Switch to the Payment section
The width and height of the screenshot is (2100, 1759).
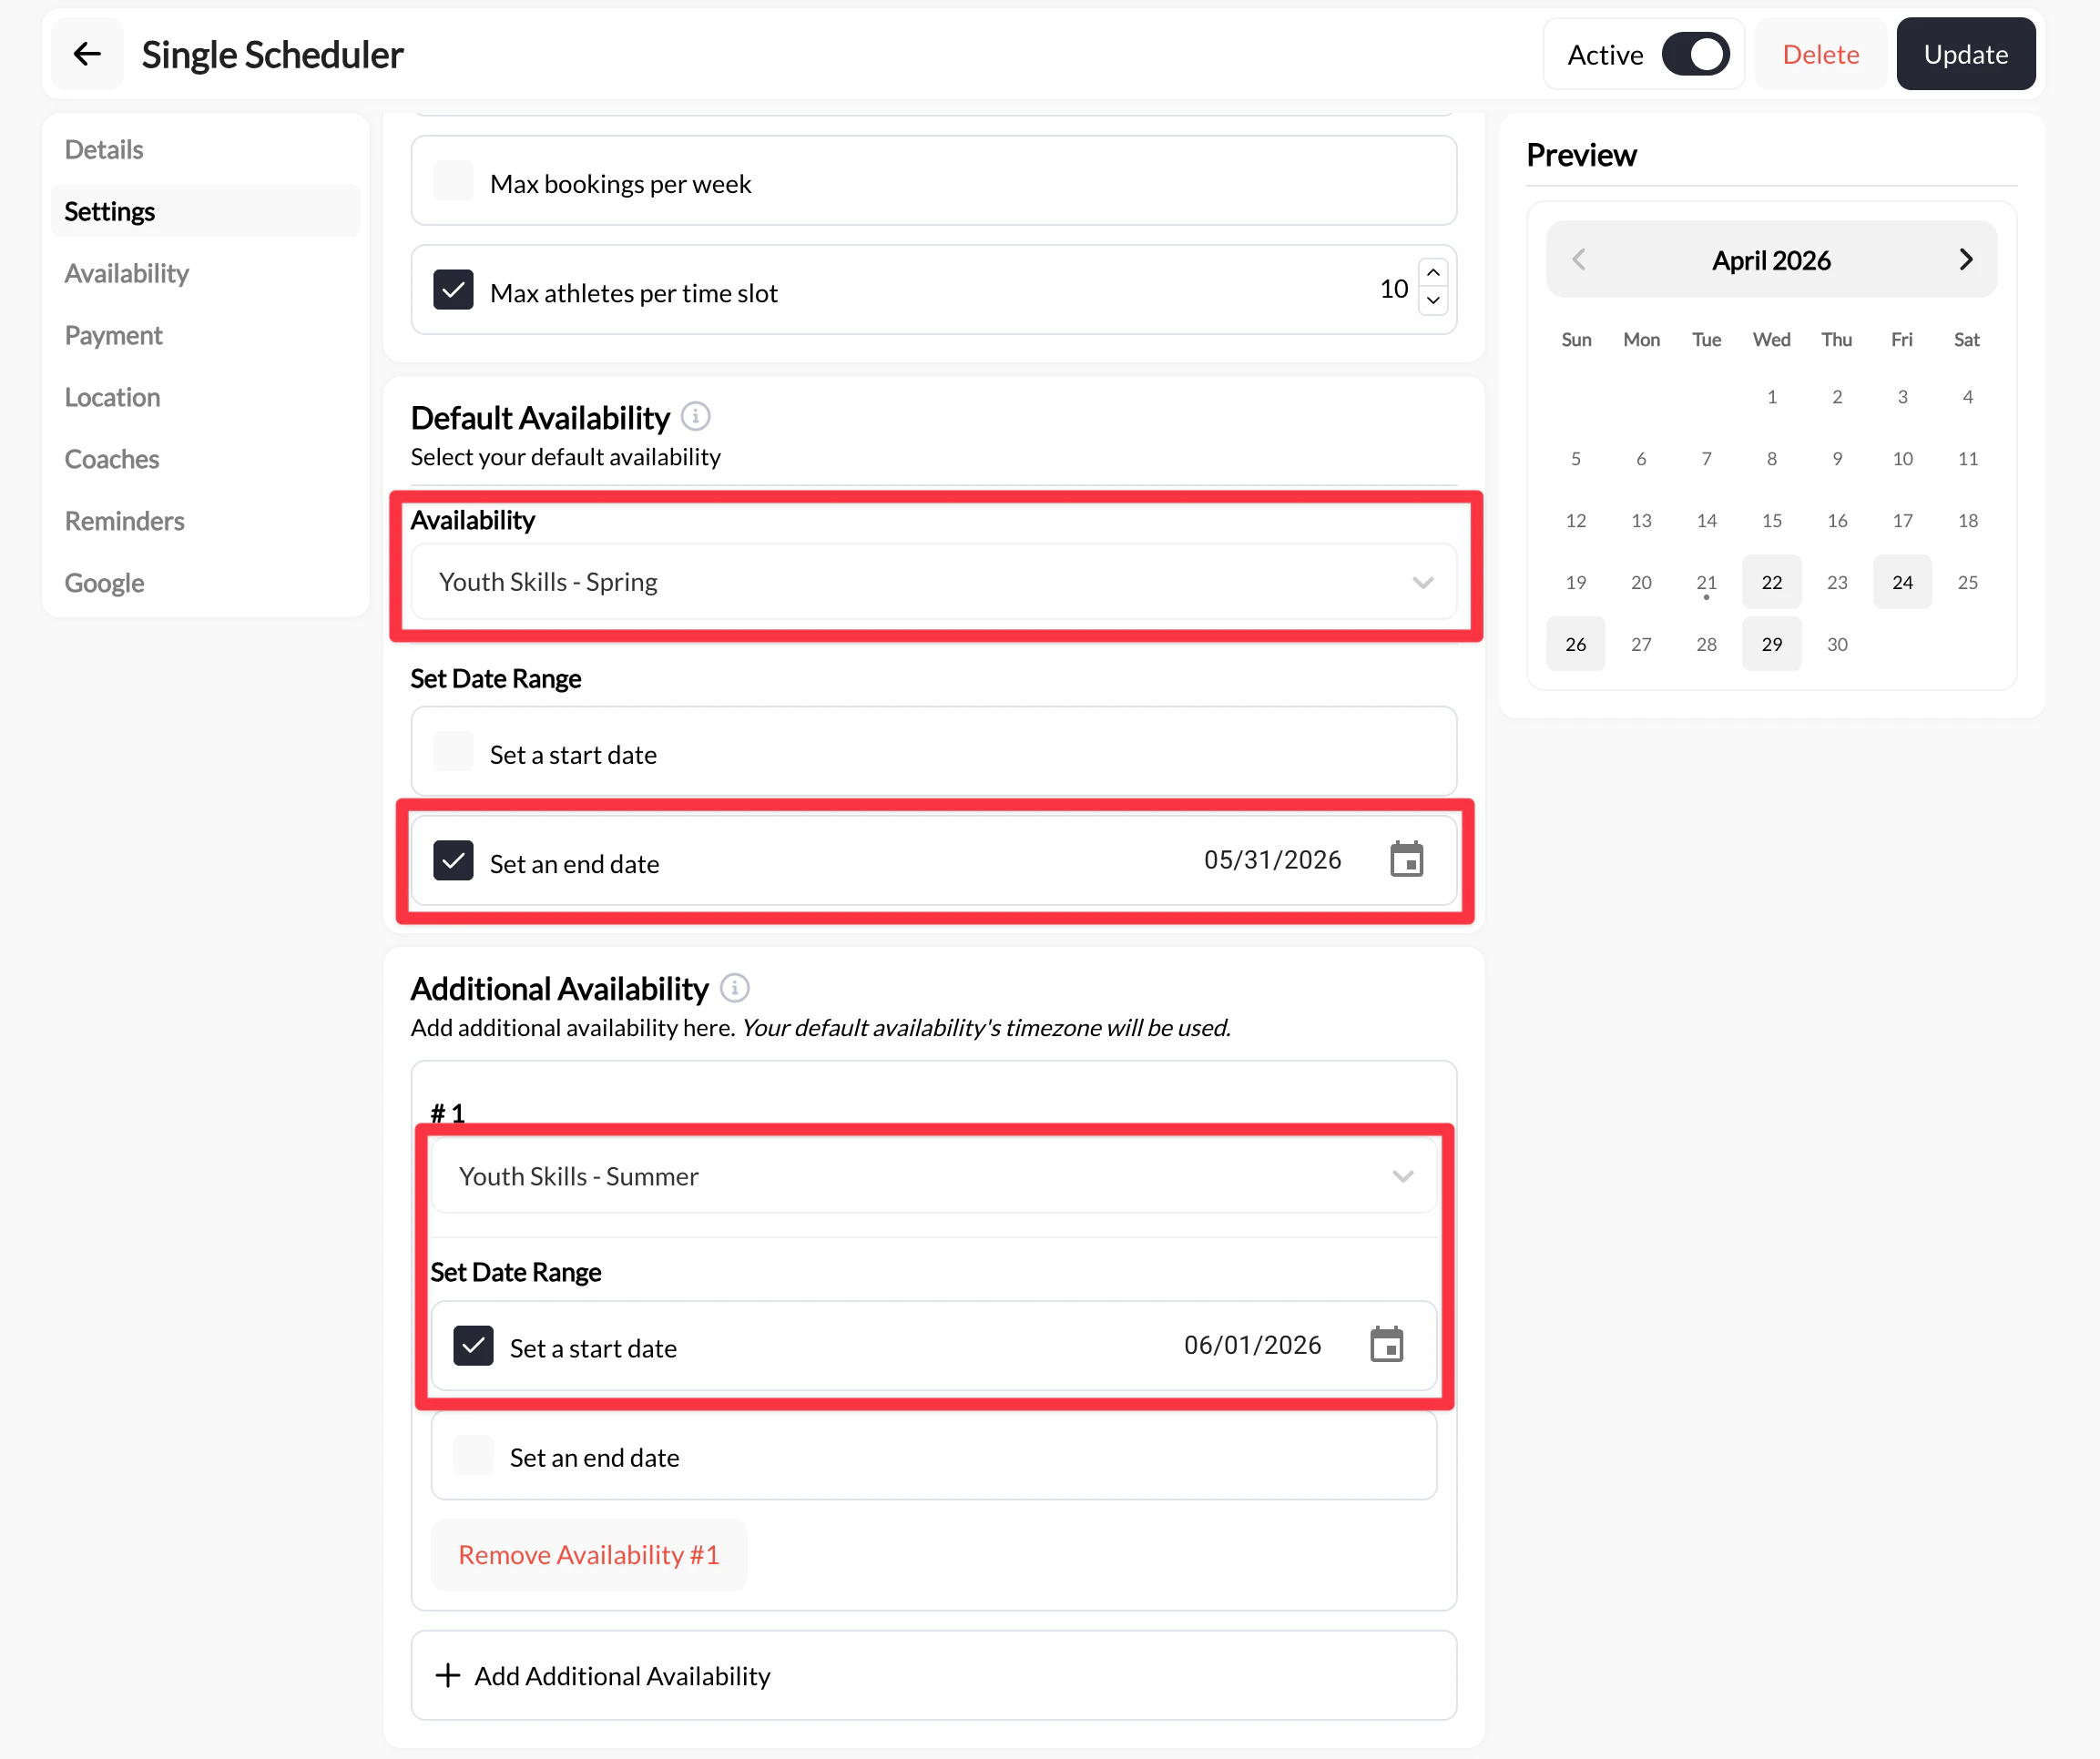(x=113, y=335)
